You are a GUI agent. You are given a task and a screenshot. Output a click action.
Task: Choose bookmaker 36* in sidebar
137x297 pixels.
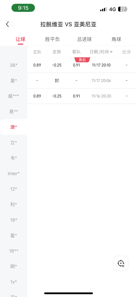[x=14, y=65]
